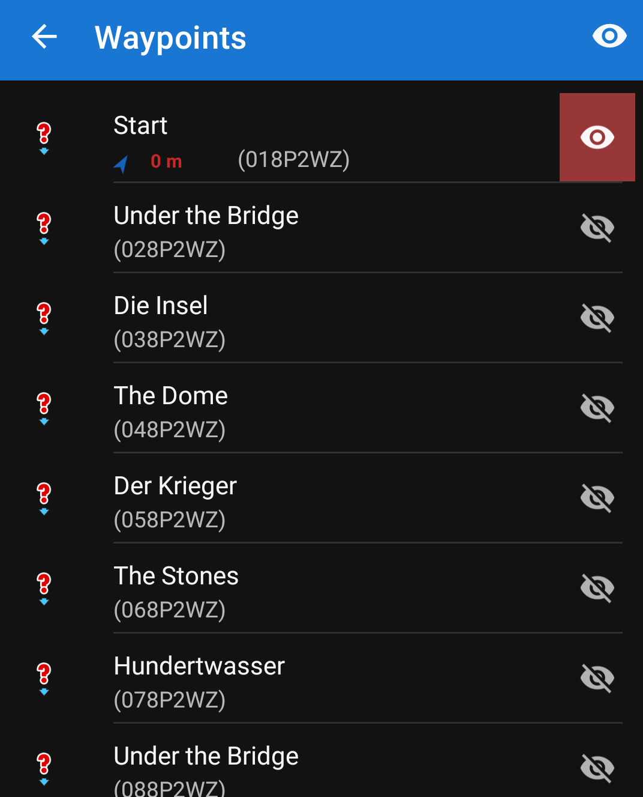This screenshot has height=797, width=643.
Task: Show the 028P2WZ Under the Bridge waypoint
Action: [597, 228]
